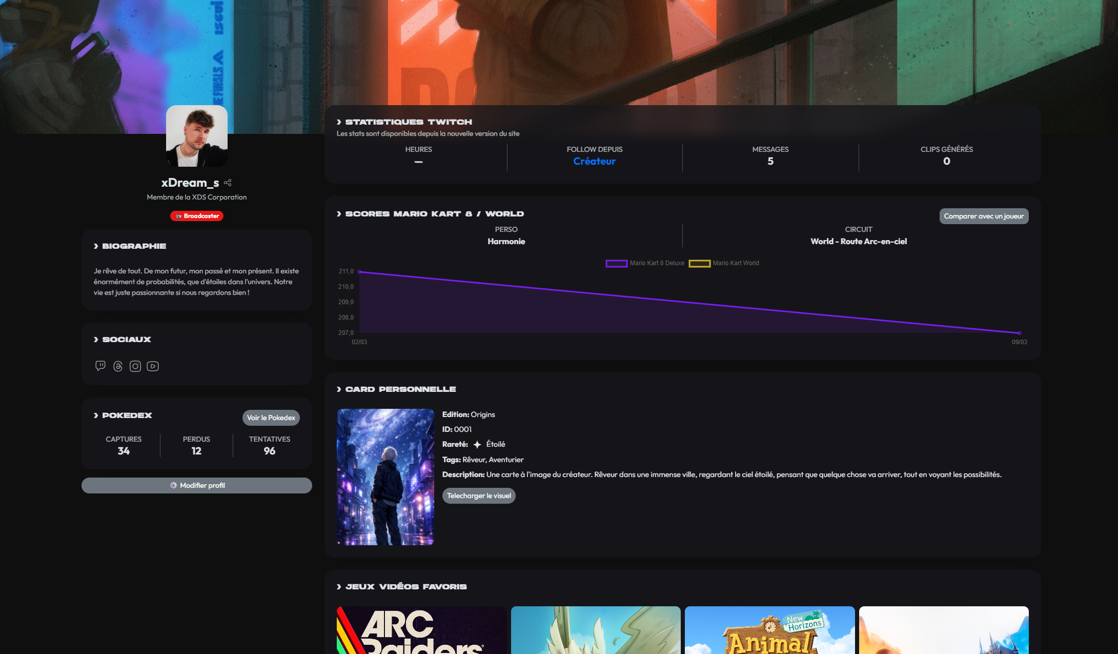
Task: Open the Threads social link icon
Action: pos(118,366)
